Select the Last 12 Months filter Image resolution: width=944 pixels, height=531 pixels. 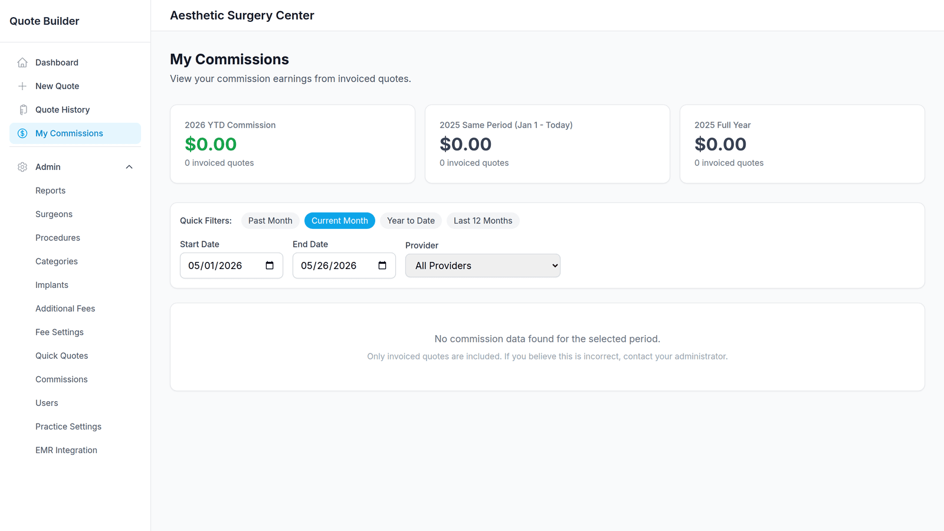tap(483, 221)
